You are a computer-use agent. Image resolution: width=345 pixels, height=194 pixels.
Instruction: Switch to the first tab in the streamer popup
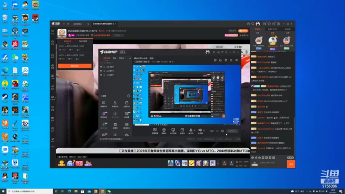pos(67,41)
